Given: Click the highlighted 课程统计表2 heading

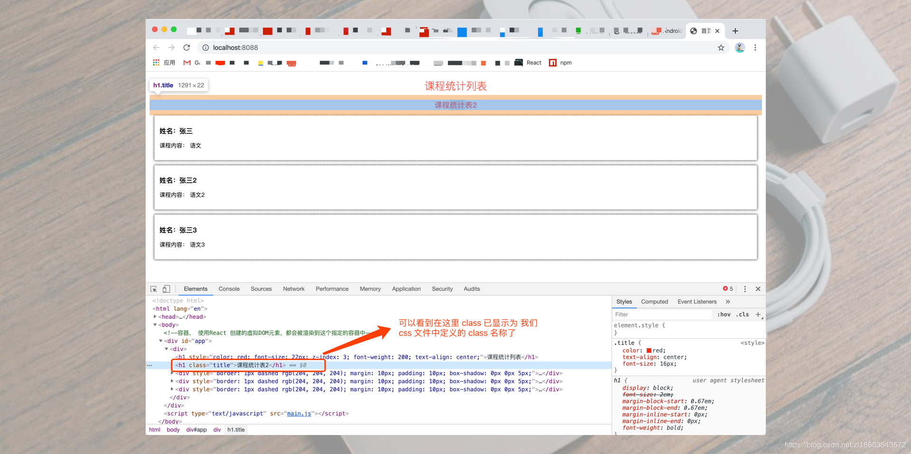Looking at the screenshot, I should [x=455, y=105].
